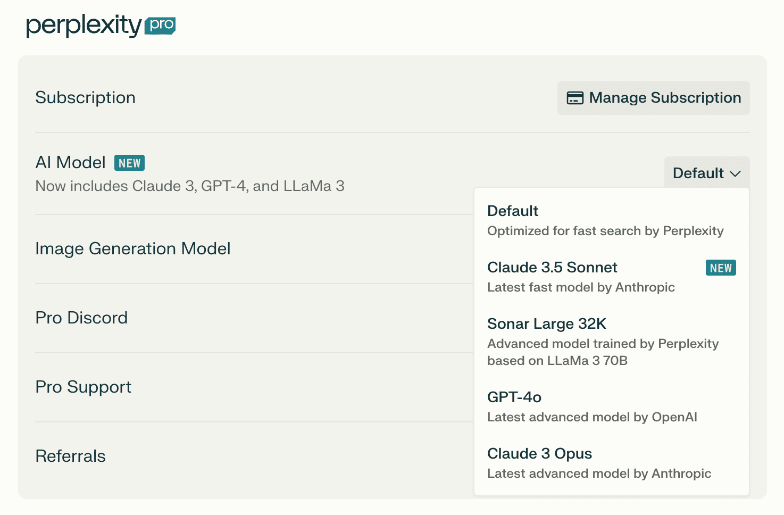Click the AI Model heading
The height and width of the screenshot is (515, 784).
click(70, 163)
